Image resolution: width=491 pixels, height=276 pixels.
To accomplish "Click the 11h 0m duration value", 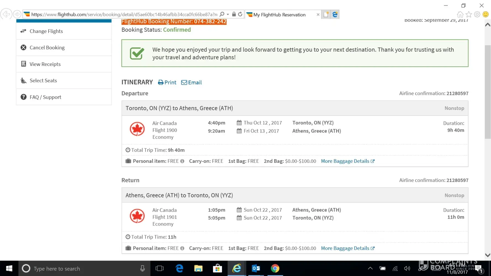I will click(x=456, y=217).
